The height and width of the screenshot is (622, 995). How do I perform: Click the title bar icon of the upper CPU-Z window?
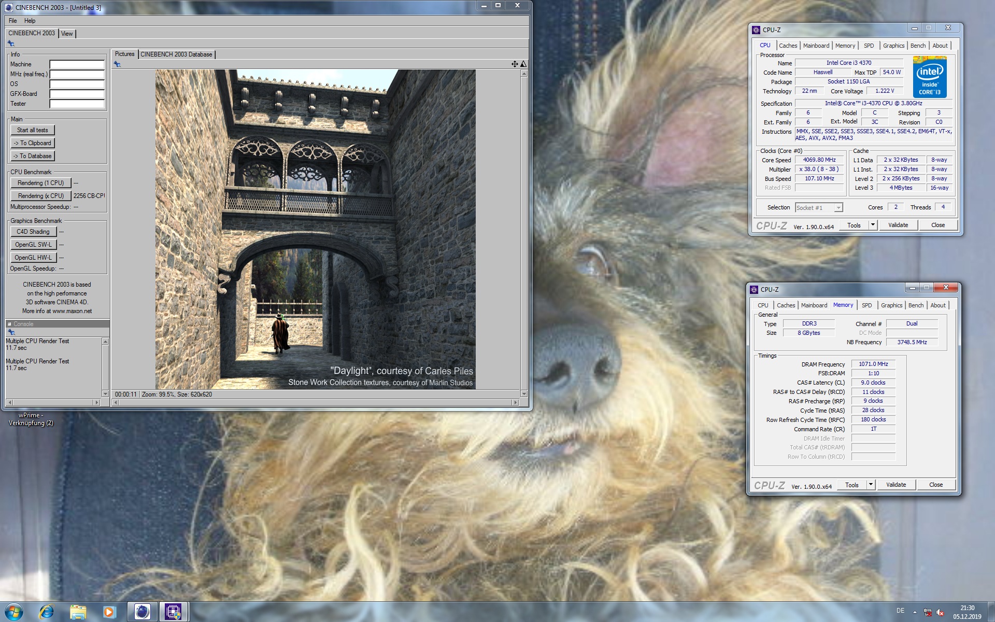point(756,30)
